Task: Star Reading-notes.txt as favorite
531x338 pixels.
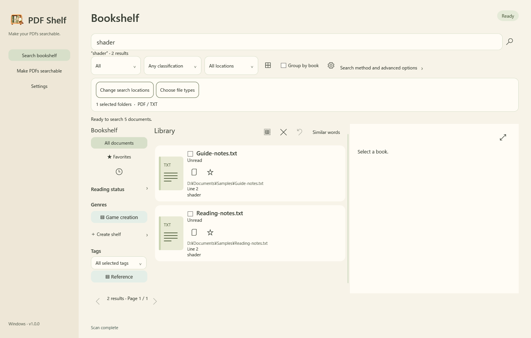Action: click(x=210, y=232)
